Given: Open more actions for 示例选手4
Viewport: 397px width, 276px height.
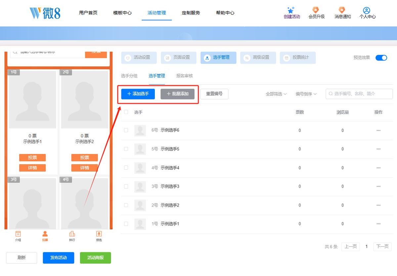Looking at the screenshot, I should pos(378,168).
